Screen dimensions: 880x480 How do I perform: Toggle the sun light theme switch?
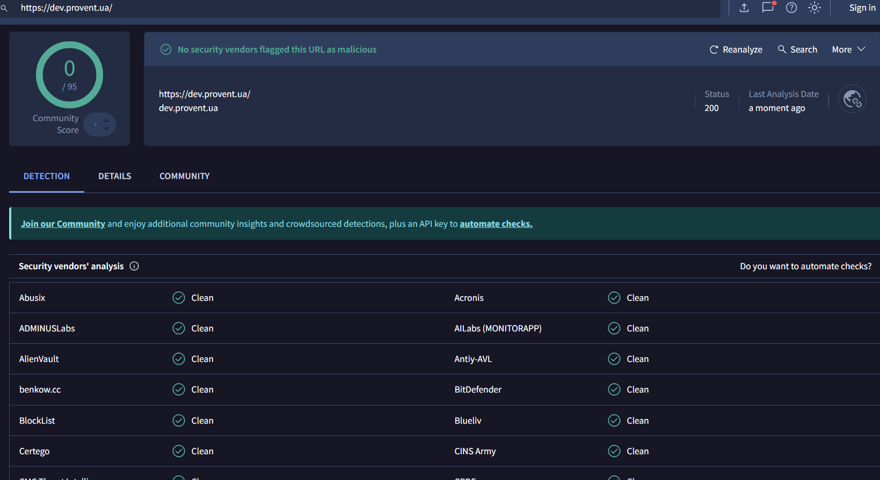point(814,8)
